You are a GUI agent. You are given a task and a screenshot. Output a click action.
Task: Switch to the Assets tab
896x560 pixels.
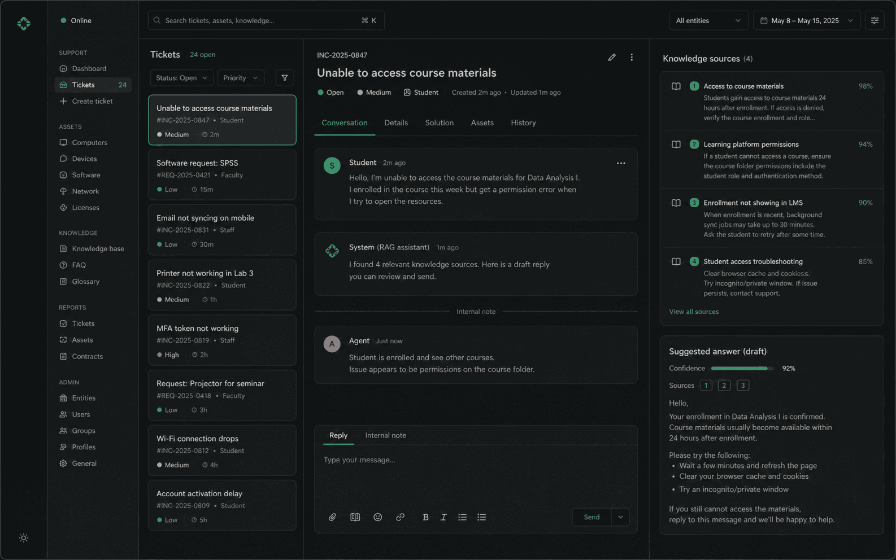pyautogui.click(x=482, y=123)
